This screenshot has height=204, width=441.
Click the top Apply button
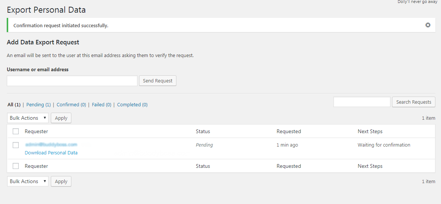tap(61, 118)
